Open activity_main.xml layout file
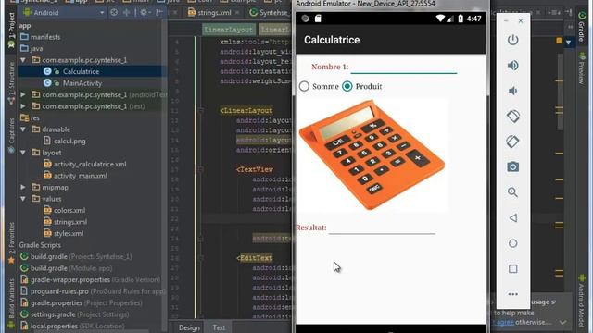Viewport: 593px width, 333px height. pos(81,176)
